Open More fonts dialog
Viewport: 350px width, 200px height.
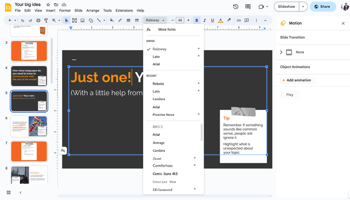tap(167, 30)
